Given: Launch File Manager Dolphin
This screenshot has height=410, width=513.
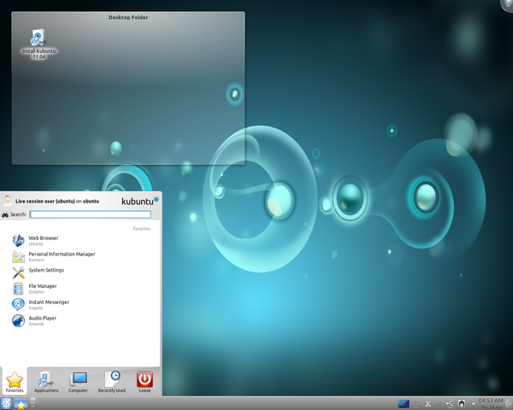Looking at the screenshot, I should click(43, 288).
